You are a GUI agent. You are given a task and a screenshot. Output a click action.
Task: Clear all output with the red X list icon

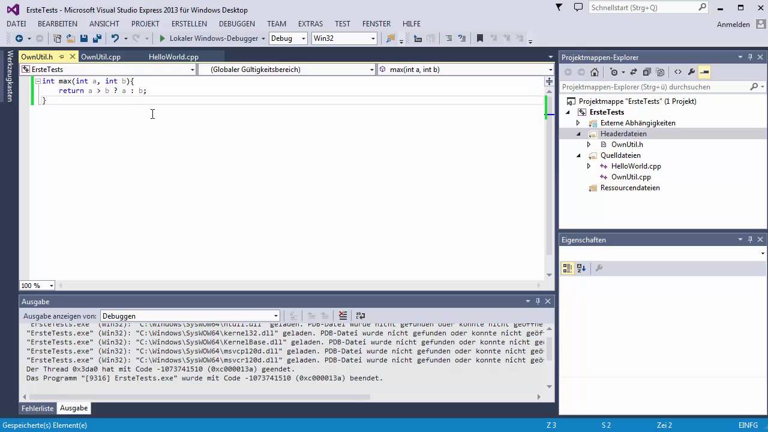click(343, 316)
